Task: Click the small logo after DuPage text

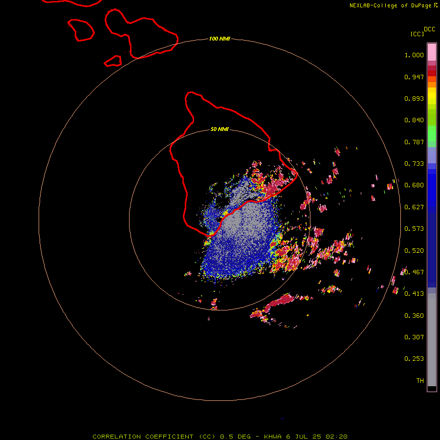Action: click(436, 5)
